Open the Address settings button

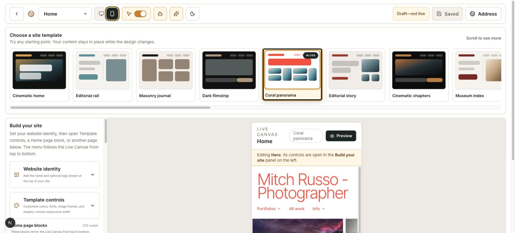(483, 14)
